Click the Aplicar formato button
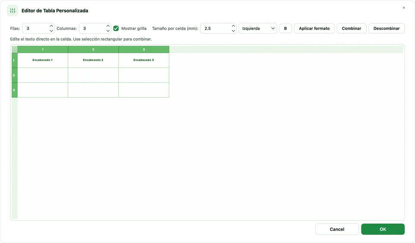This screenshot has width=415, height=243. pos(314,29)
